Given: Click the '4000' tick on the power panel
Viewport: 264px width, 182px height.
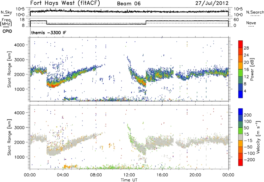Looking at the screenshot, I should coord(19,45).
